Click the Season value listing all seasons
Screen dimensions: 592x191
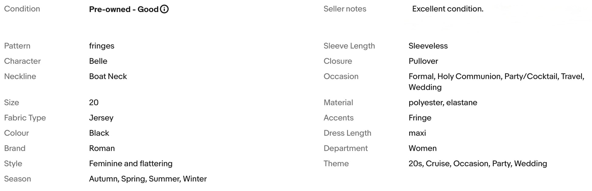click(x=148, y=179)
